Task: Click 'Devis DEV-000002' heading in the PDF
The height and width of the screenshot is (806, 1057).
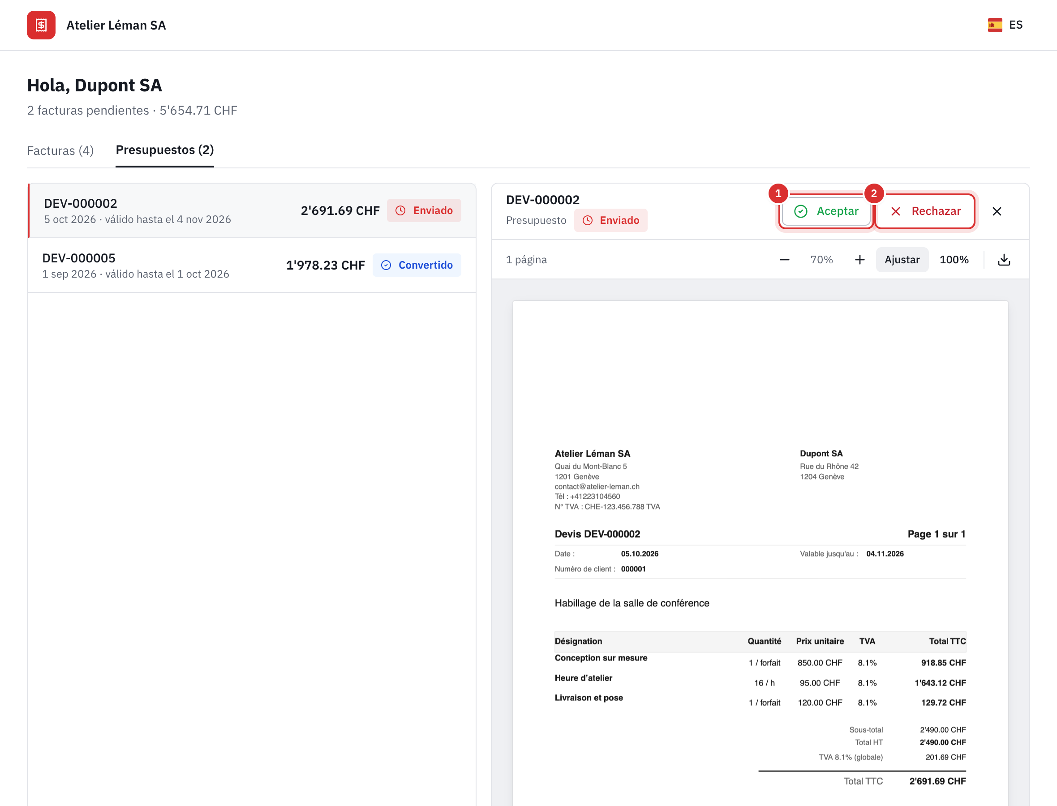Action: (597, 534)
